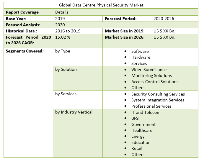Select the Healthcare bullet item

[142, 130]
